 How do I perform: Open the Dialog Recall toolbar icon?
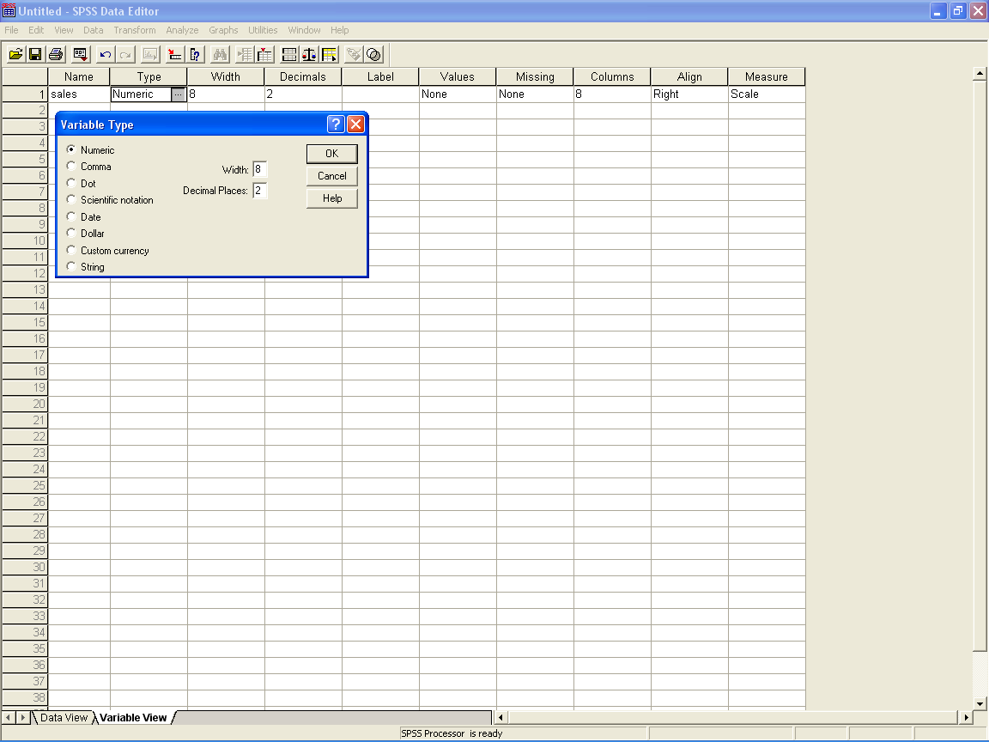coord(80,55)
